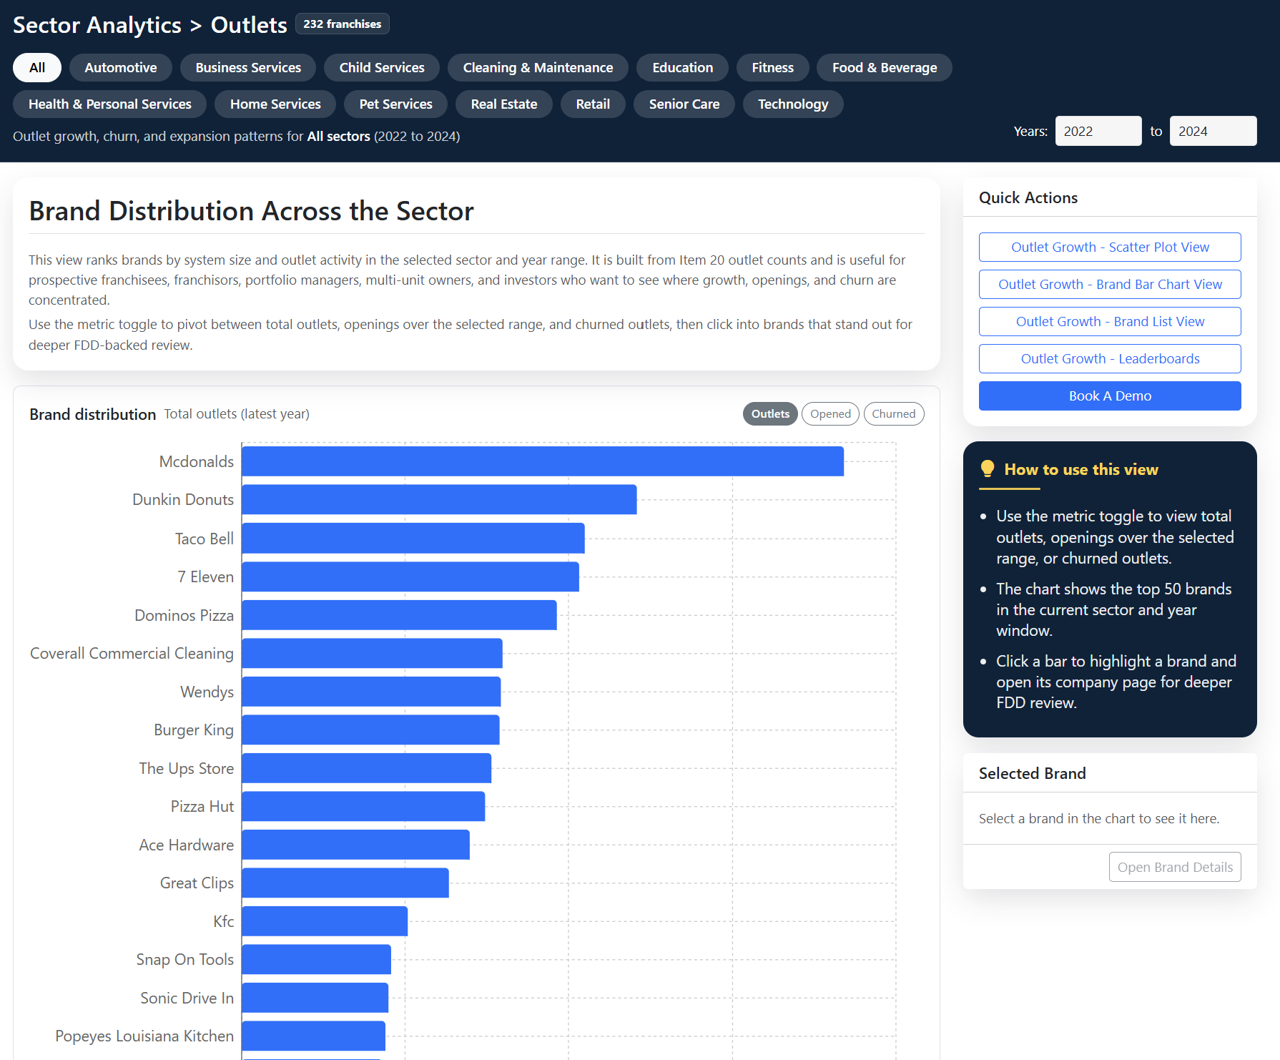1280x1060 pixels.
Task: Toggle the Churned metric
Action: tap(894, 414)
